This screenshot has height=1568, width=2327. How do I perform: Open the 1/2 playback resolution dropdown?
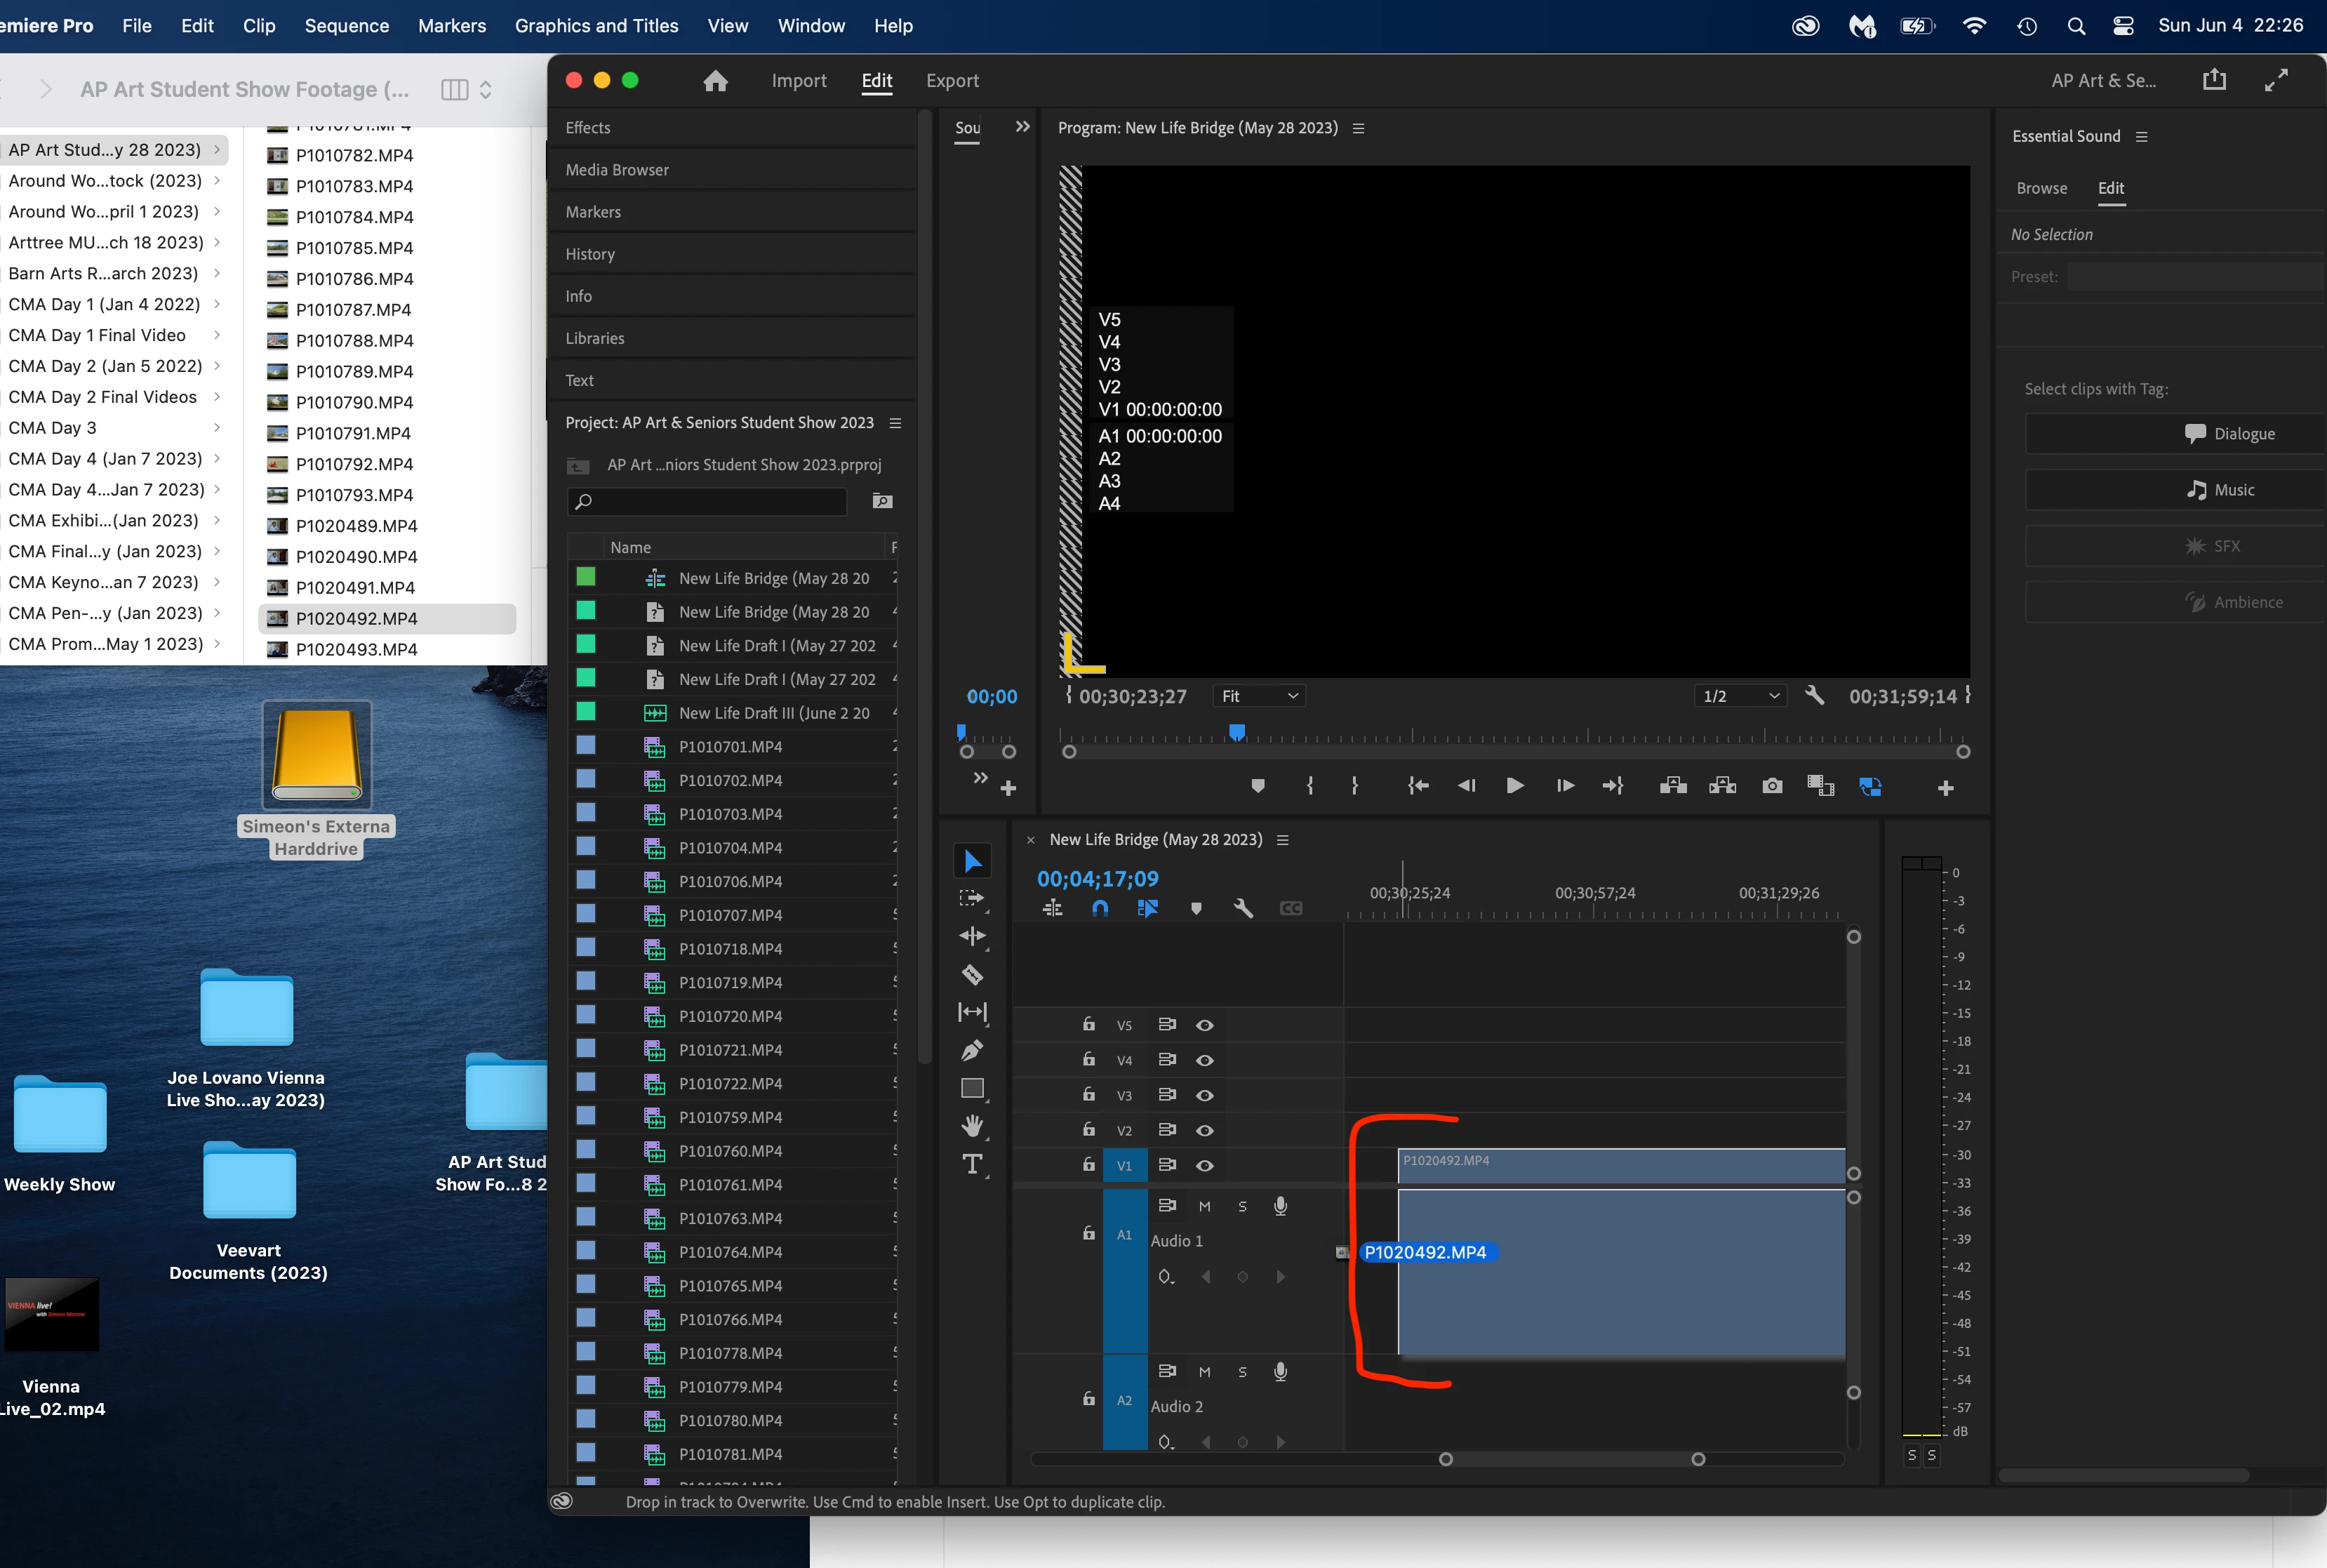(x=1740, y=696)
